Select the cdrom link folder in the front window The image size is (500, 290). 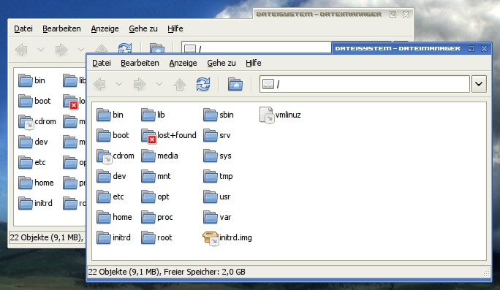(x=115, y=156)
